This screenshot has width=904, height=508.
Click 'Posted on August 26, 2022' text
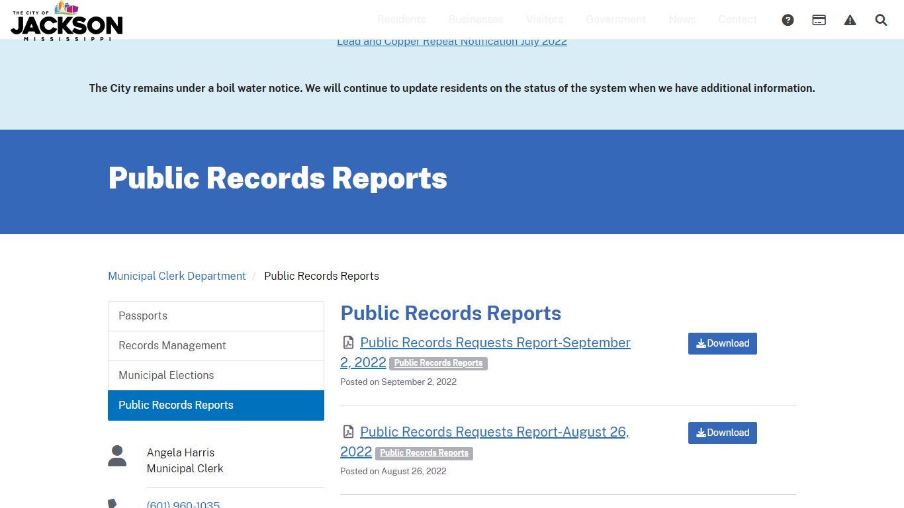[393, 471]
